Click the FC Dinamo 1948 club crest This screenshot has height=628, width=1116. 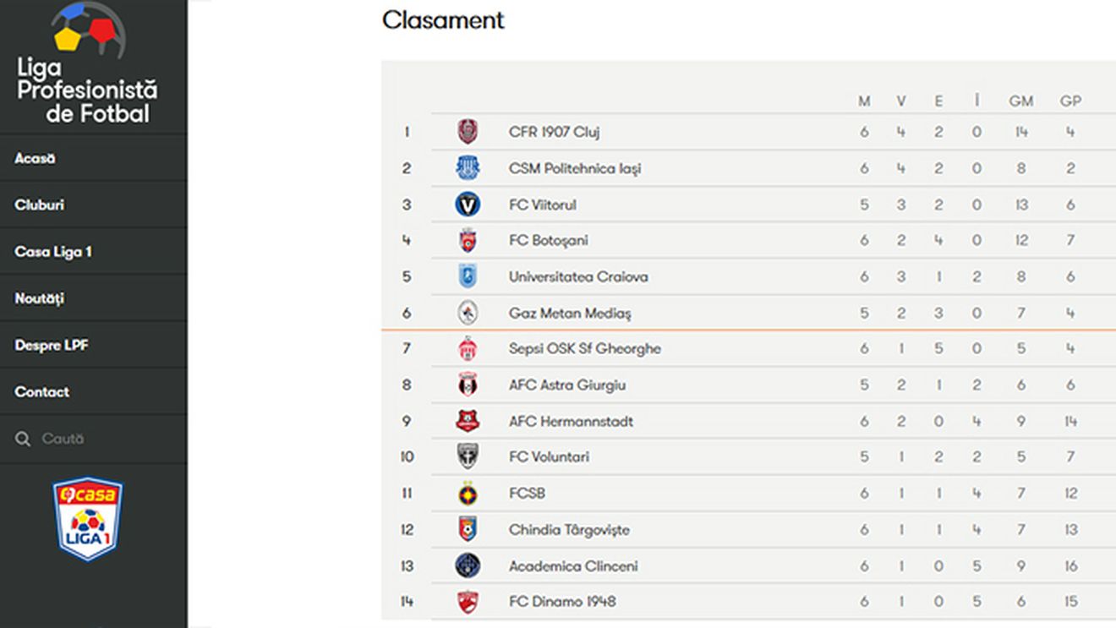468,602
